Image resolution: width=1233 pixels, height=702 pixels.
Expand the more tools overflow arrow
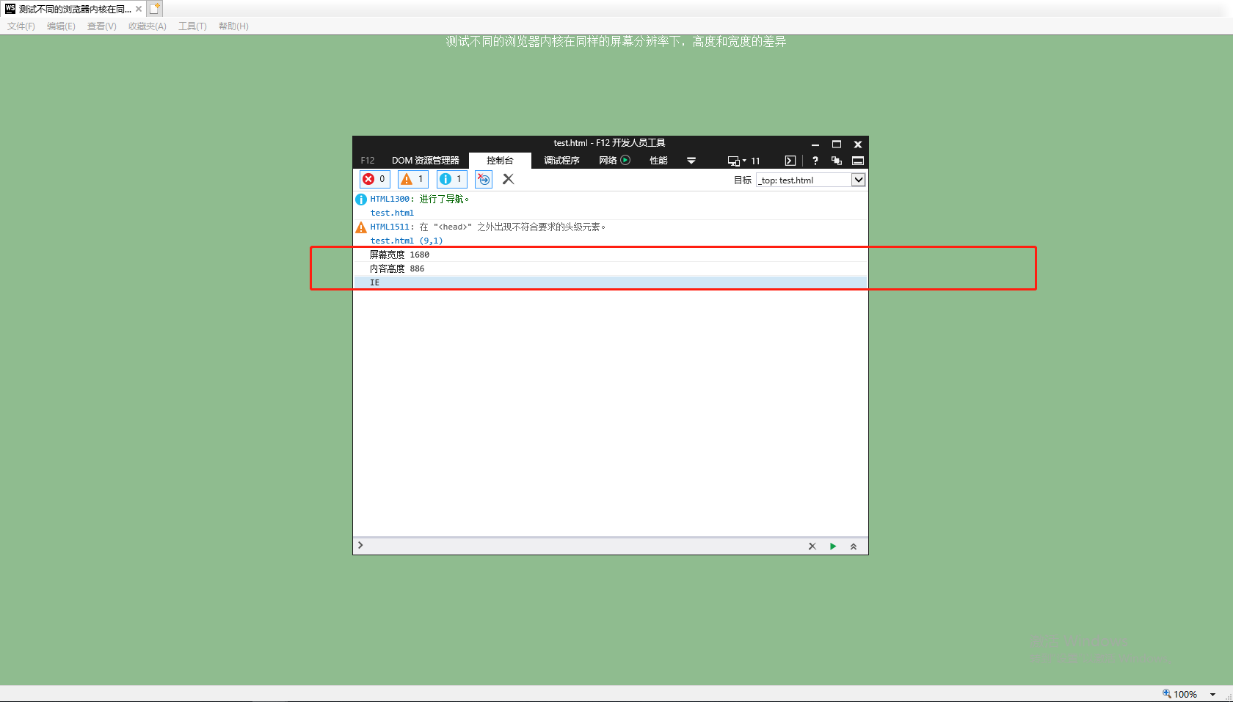691,161
